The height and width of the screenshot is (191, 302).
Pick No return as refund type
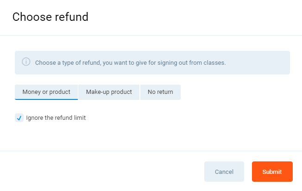(x=160, y=92)
